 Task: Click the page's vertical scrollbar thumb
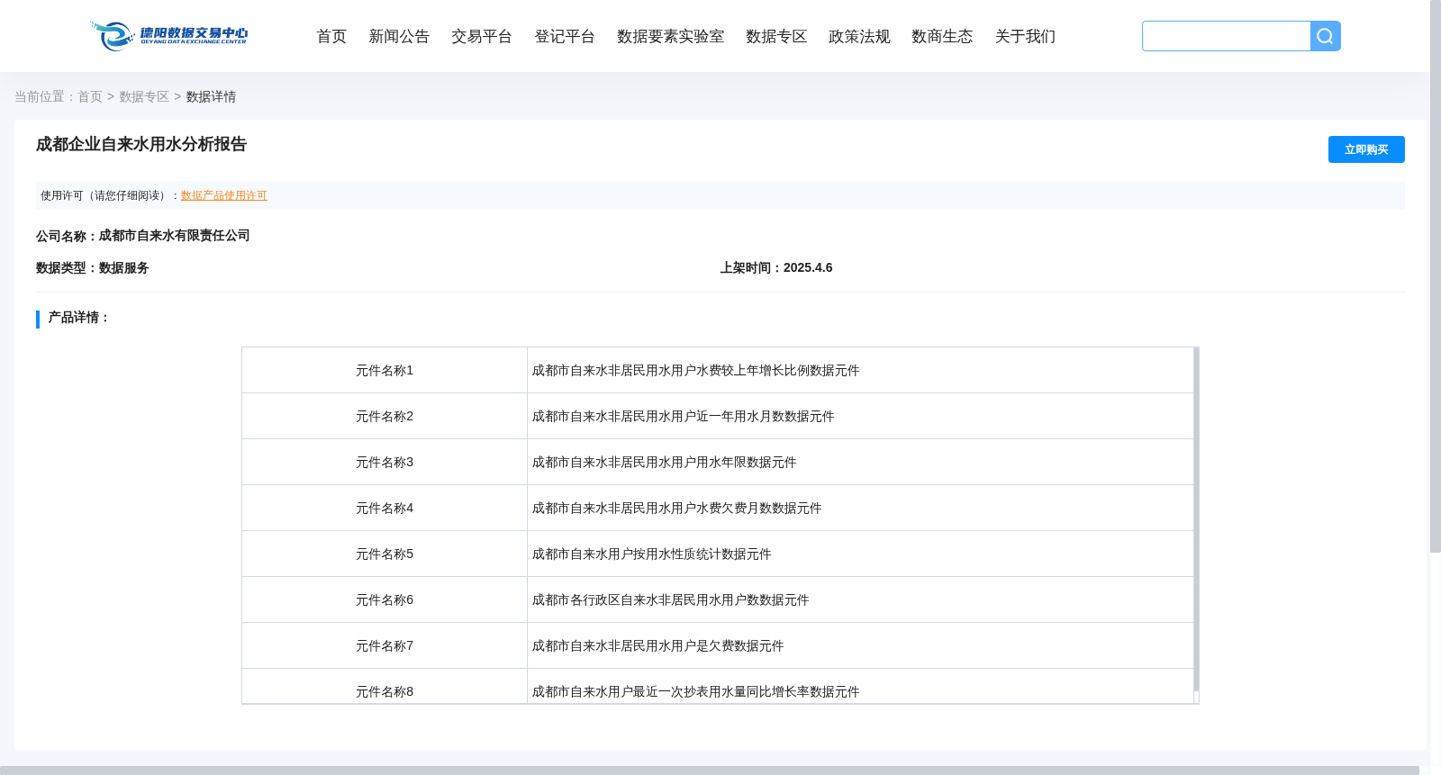click(x=1436, y=276)
